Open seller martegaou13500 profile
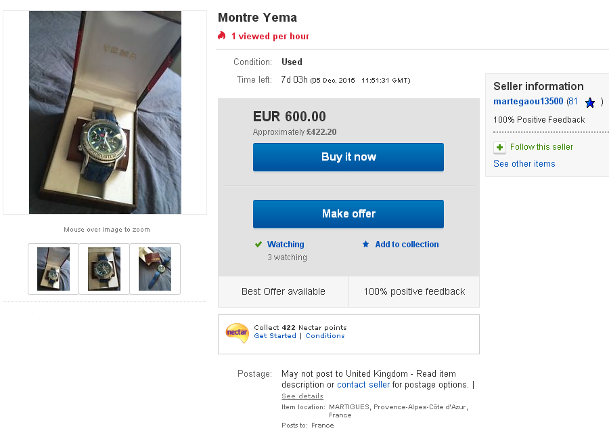Image resolution: width=609 pixels, height=437 pixels. (x=528, y=102)
